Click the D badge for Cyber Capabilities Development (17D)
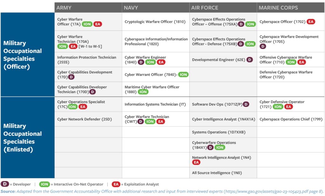Screen dimensions: 325x196 point(71,77)
